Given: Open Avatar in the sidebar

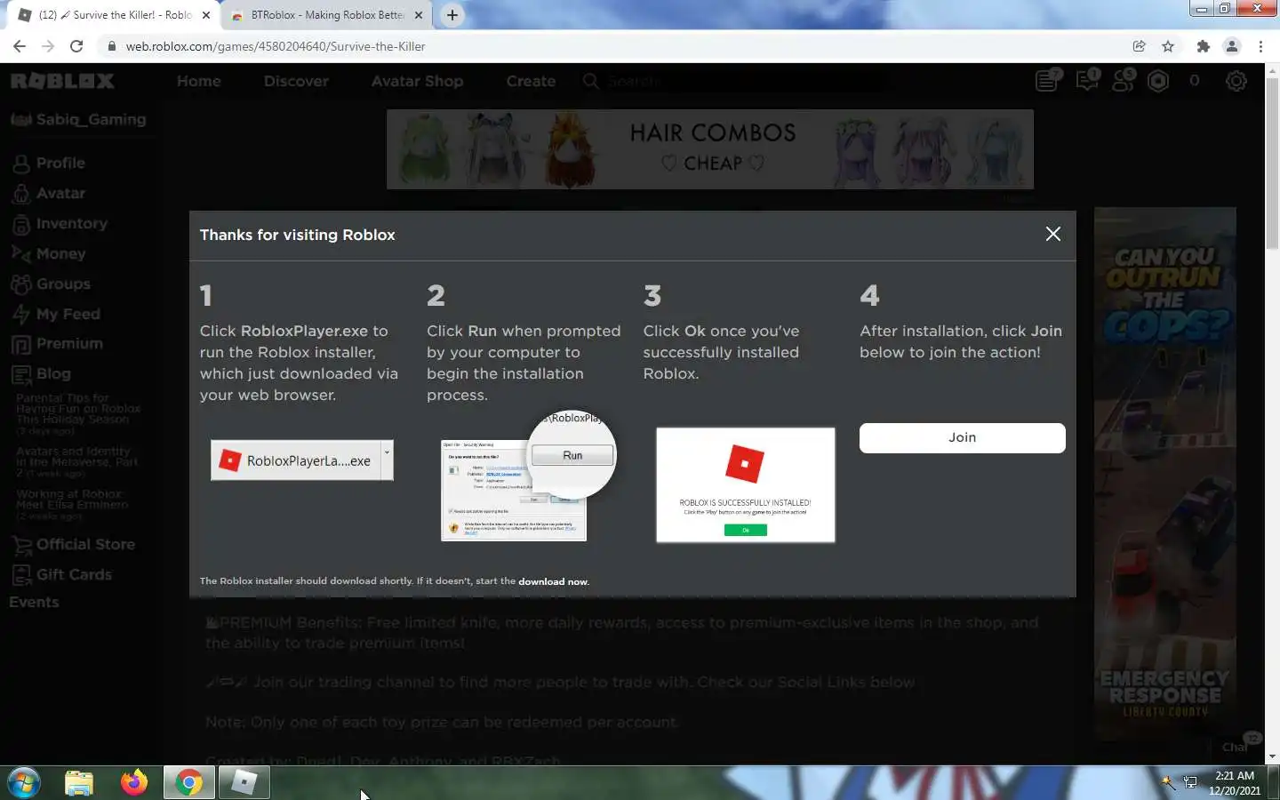Looking at the screenshot, I should point(50,193).
